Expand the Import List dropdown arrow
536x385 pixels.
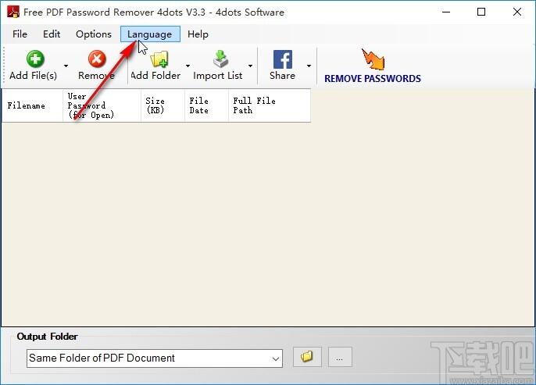[x=250, y=66]
